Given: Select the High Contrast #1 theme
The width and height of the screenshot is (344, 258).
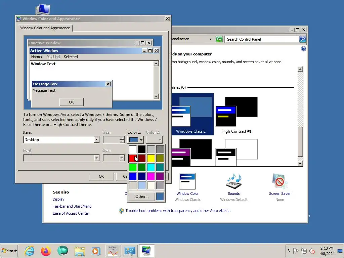Looking at the screenshot, I should pyautogui.click(x=236, y=115).
